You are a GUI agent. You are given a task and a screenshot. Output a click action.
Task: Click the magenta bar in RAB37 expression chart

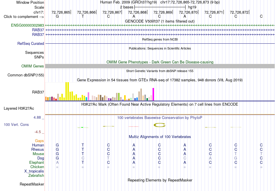click(153, 94)
